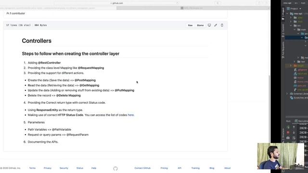The image size is (308, 173).
Task: Collapse the main folder chevron
Action: tap(295, 30)
